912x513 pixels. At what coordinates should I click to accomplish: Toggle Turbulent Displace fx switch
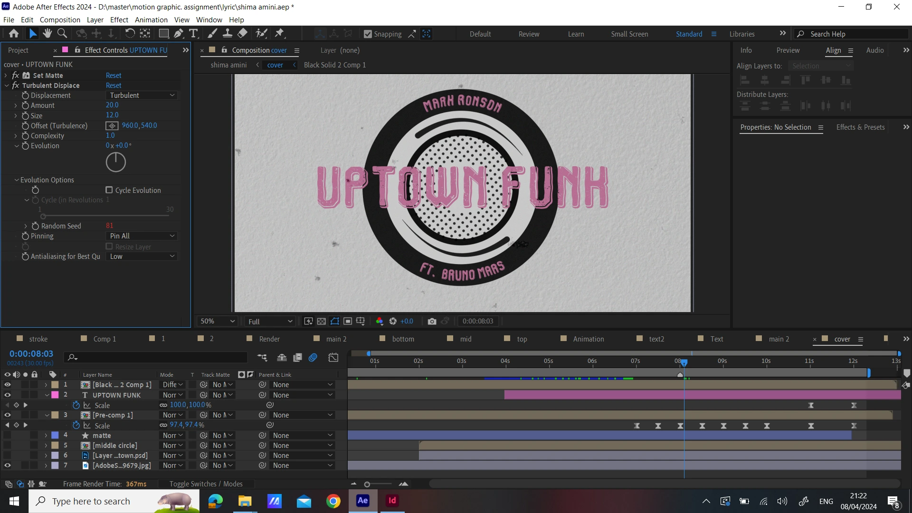coord(15,85)
